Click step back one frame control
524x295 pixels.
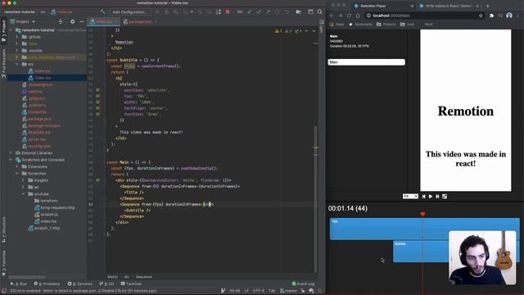(x=424, y=197)
